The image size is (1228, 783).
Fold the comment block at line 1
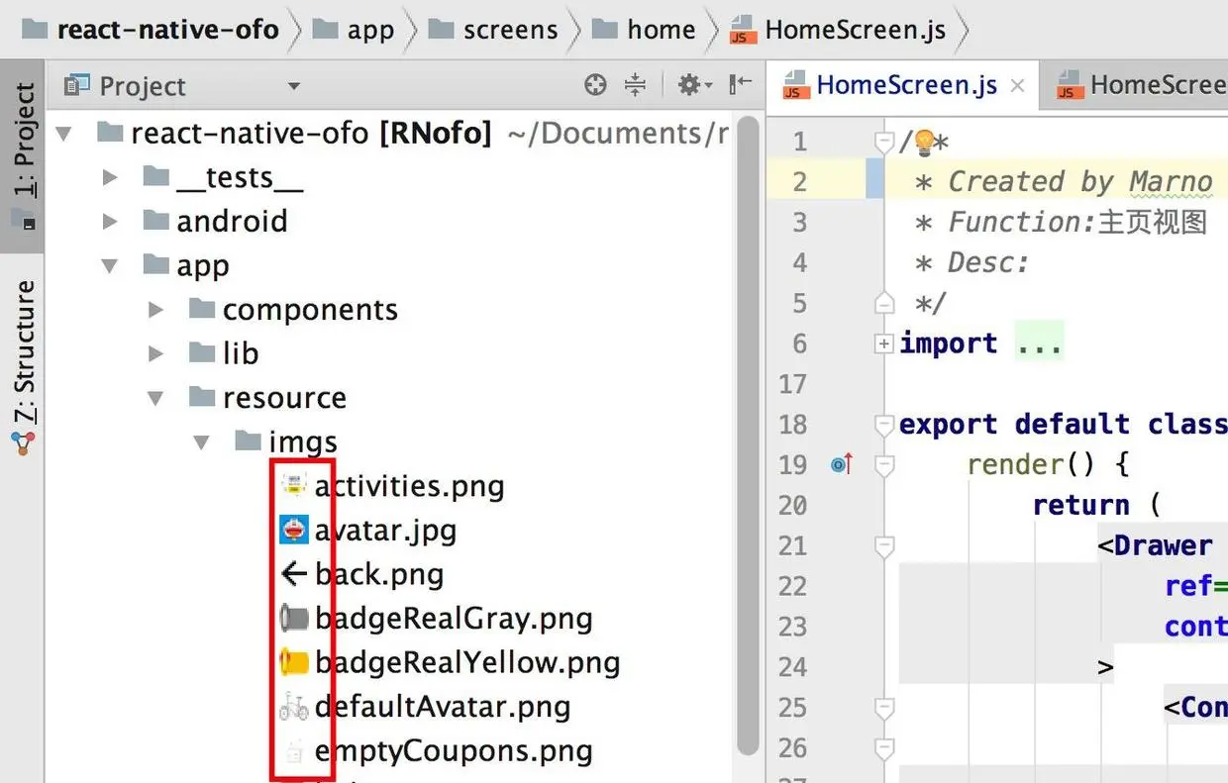tap(884, 143)
